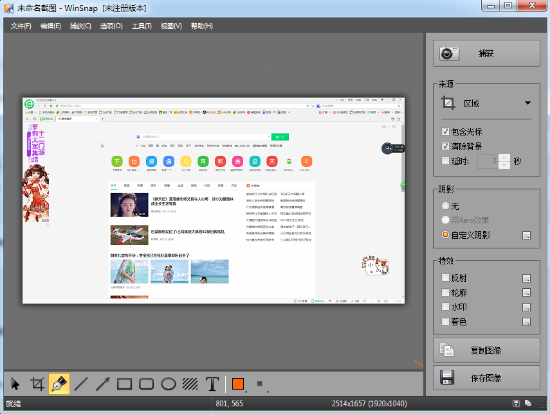Open settings for 自定义阴影 shadow
Viewport: 550px width, 414px height.
point(527,236)
